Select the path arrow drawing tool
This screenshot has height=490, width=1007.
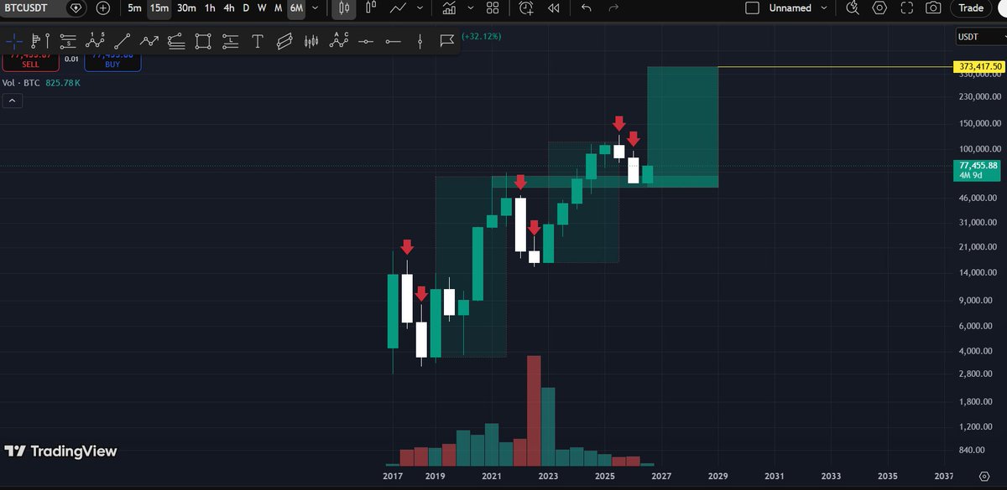(149, 40)
